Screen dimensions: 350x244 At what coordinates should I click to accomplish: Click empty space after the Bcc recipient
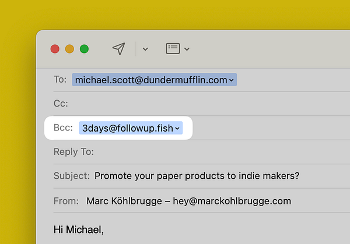point(262,128)
